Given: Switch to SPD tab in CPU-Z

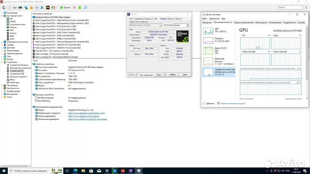Looking at the screenshot, I should pyautogui.click(x=155, y=19).
